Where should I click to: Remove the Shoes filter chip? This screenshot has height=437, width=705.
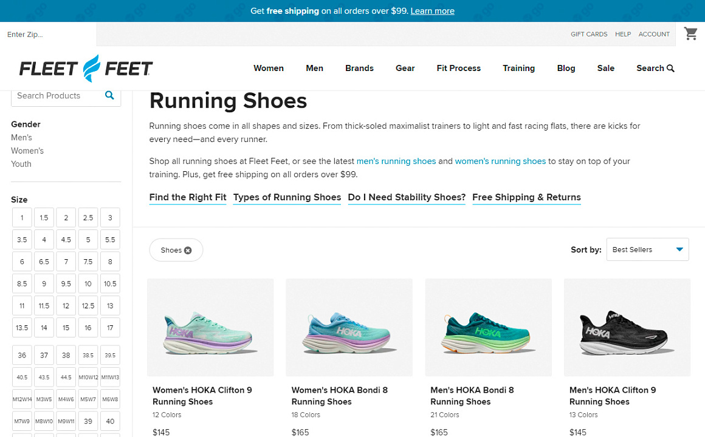tap(188, 250)
